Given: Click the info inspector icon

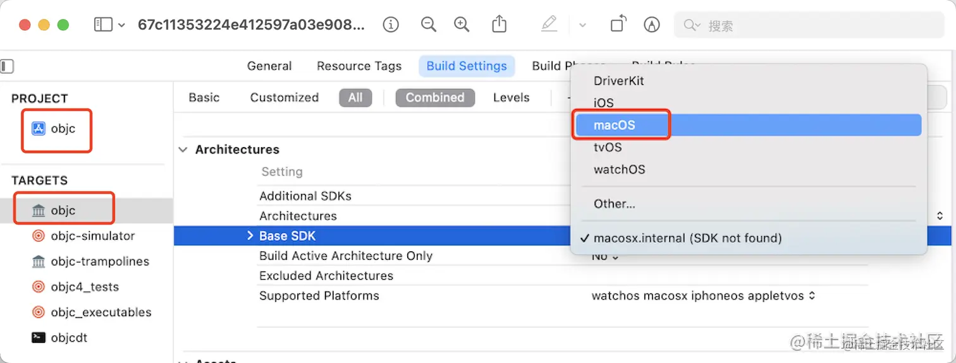Looking at the screenshot, I should pos(391,25).
